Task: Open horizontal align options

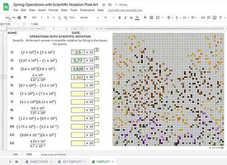Action: 170,18
